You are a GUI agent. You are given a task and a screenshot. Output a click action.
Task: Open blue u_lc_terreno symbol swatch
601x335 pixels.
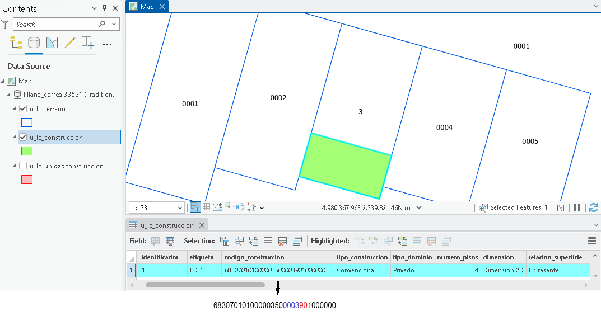click(x=27, y=122)
